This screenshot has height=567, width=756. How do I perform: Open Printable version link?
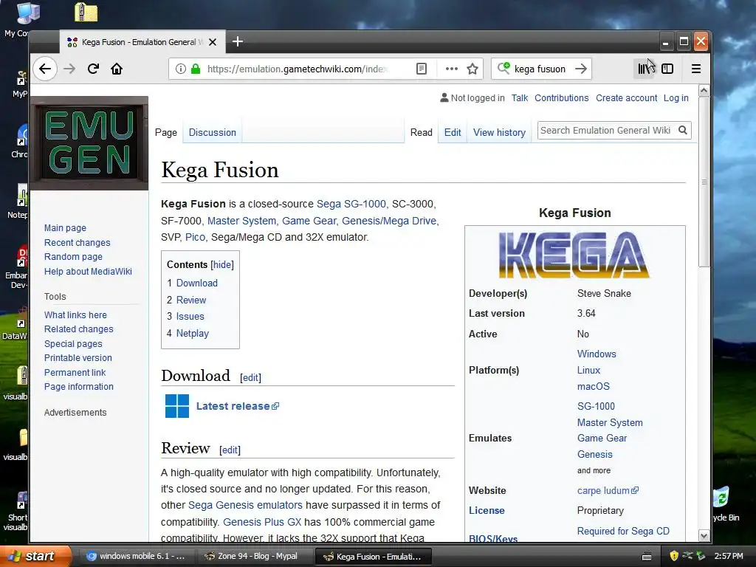(x=78, y=358)
